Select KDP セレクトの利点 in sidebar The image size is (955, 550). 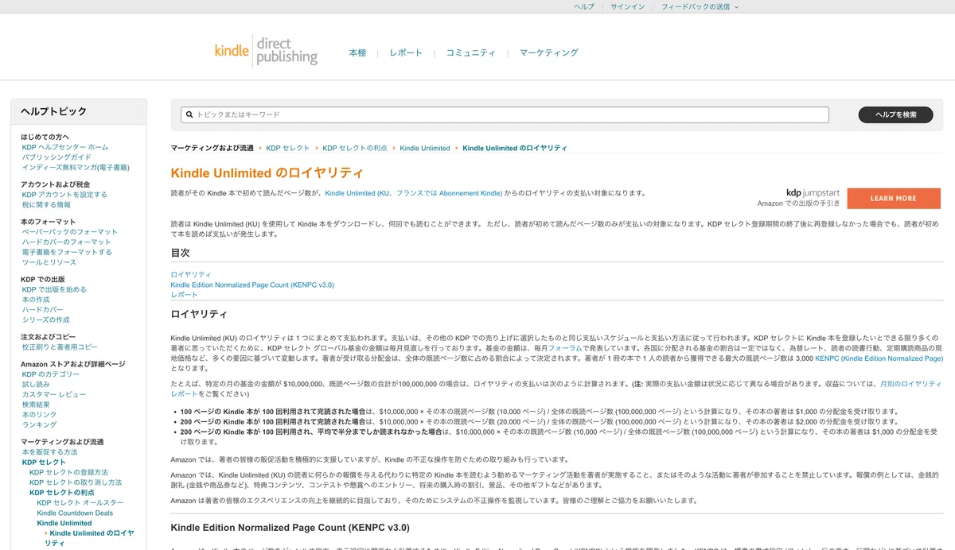pos(62,493)
